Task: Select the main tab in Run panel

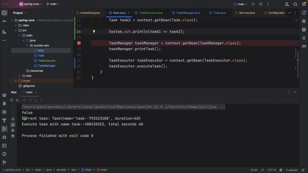Action: tap(29, 92)
